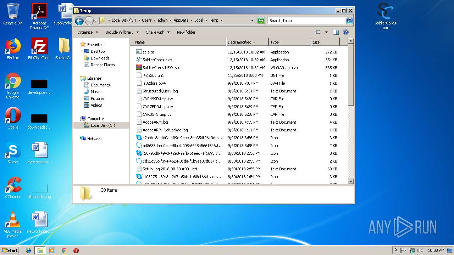Image resolution: width=454 pixels, height=255 pixels.
Task: Open view options dropdown arrow
Action: pyautogui.click(x=326, y=32)
